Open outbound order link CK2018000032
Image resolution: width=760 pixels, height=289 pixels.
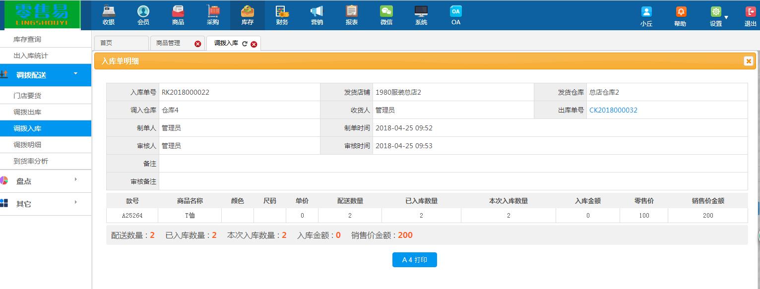614,111
